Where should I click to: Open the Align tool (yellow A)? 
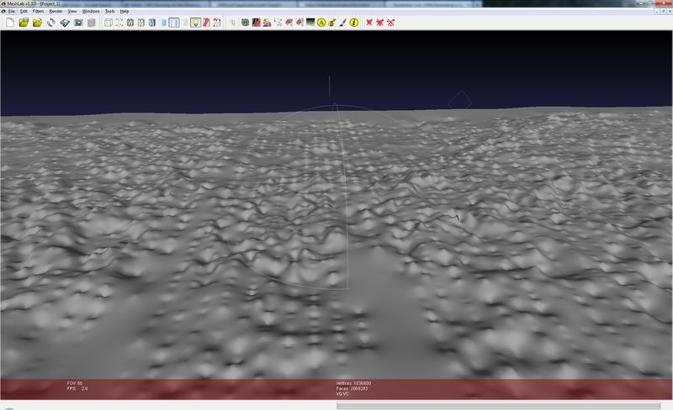pyautogui.click(x=321, y=23)
